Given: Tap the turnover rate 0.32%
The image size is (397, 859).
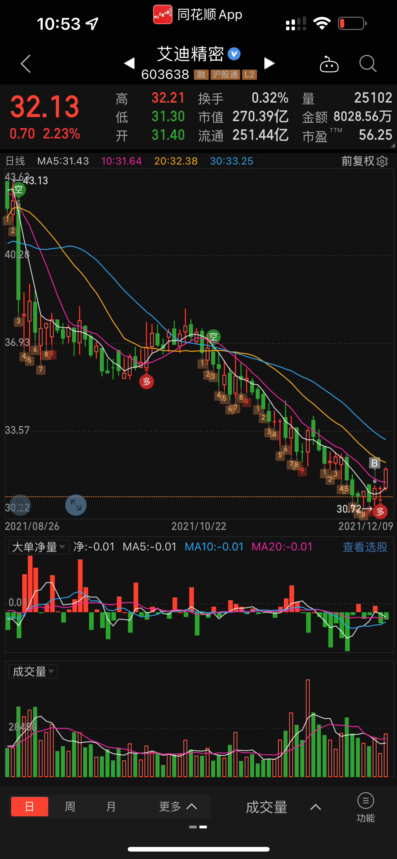Looking at the screenshot, I should click(270, 98).
